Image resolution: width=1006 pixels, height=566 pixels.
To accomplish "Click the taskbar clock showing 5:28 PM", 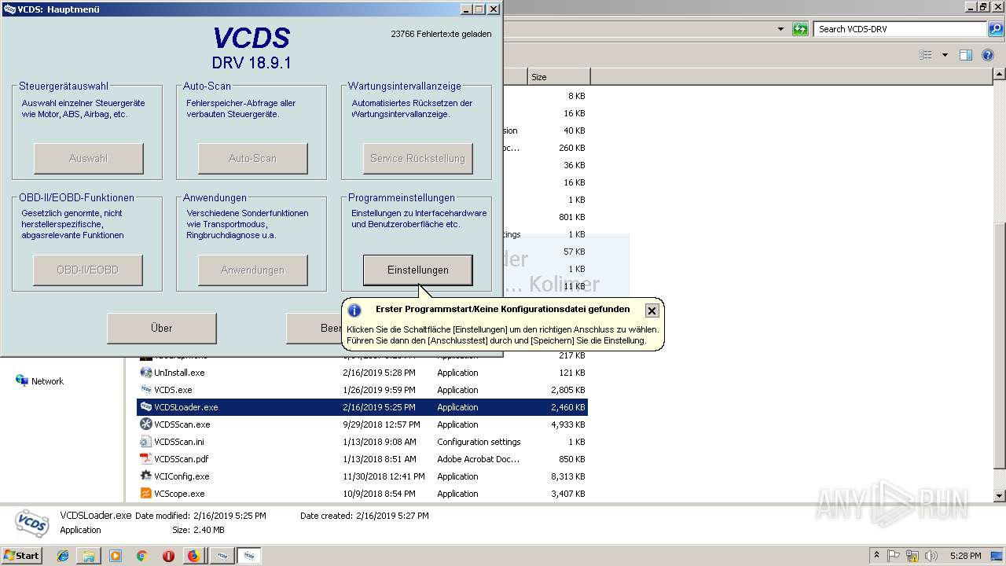I will [x=965, y=555].
